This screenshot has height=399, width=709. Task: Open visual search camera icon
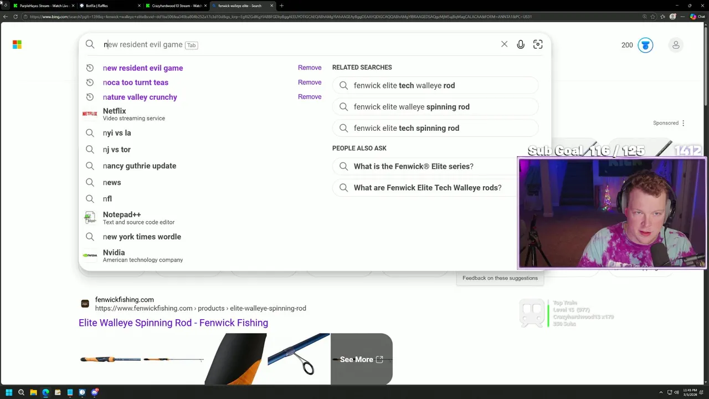[538, 44]
